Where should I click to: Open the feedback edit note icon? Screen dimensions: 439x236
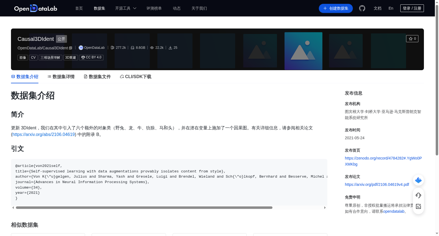(418, 206)
